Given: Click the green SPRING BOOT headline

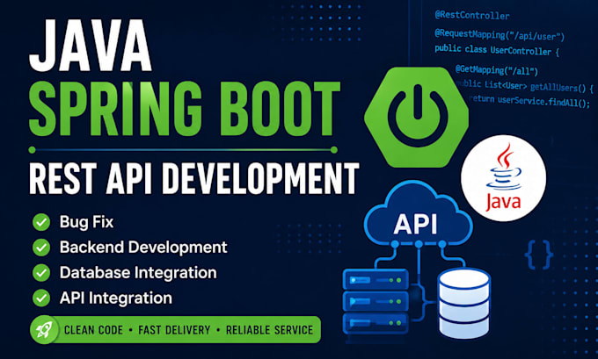Looking at the screenshot, I should 185,109.
